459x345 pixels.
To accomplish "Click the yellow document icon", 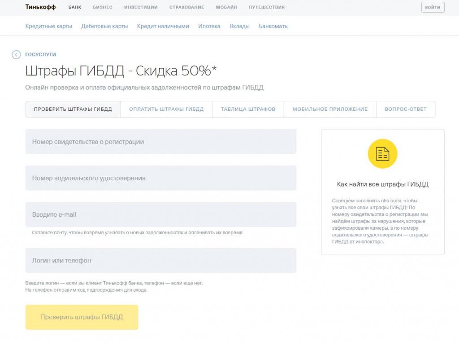I will tap(382, 154).
